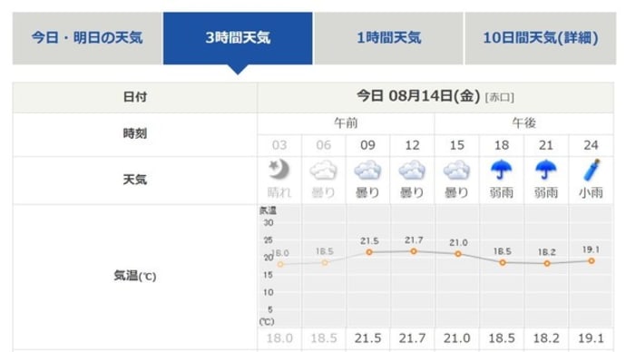This screenshot has width=626, height=352.
Task: Click the crescent moon 晴れ icon at 03
Action: click(x=279, y=170)
